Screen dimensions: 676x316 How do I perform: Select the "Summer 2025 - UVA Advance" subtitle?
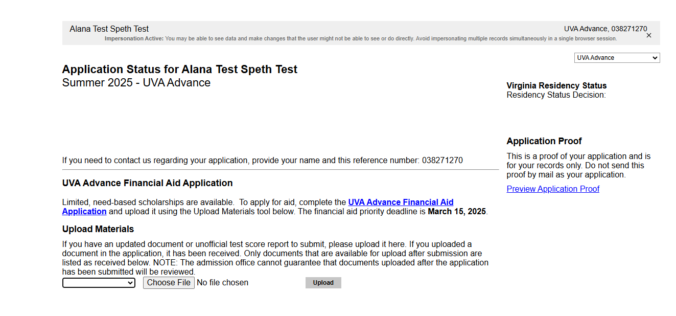[x=136, y=83]
